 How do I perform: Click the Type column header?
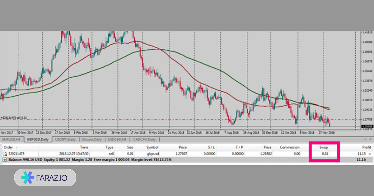tap(109, 147)
